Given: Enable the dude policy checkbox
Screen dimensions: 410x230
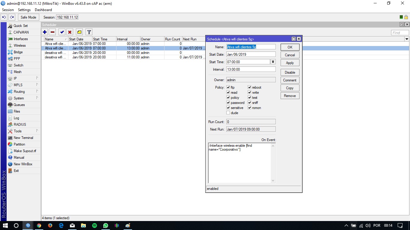Looking at the screenshot, I should click(x=228, y=113).
